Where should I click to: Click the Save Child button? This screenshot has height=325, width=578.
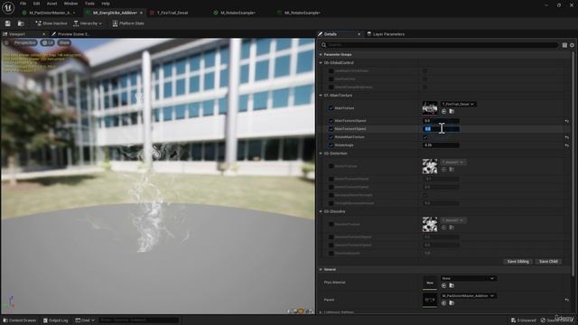click(548, 261)
